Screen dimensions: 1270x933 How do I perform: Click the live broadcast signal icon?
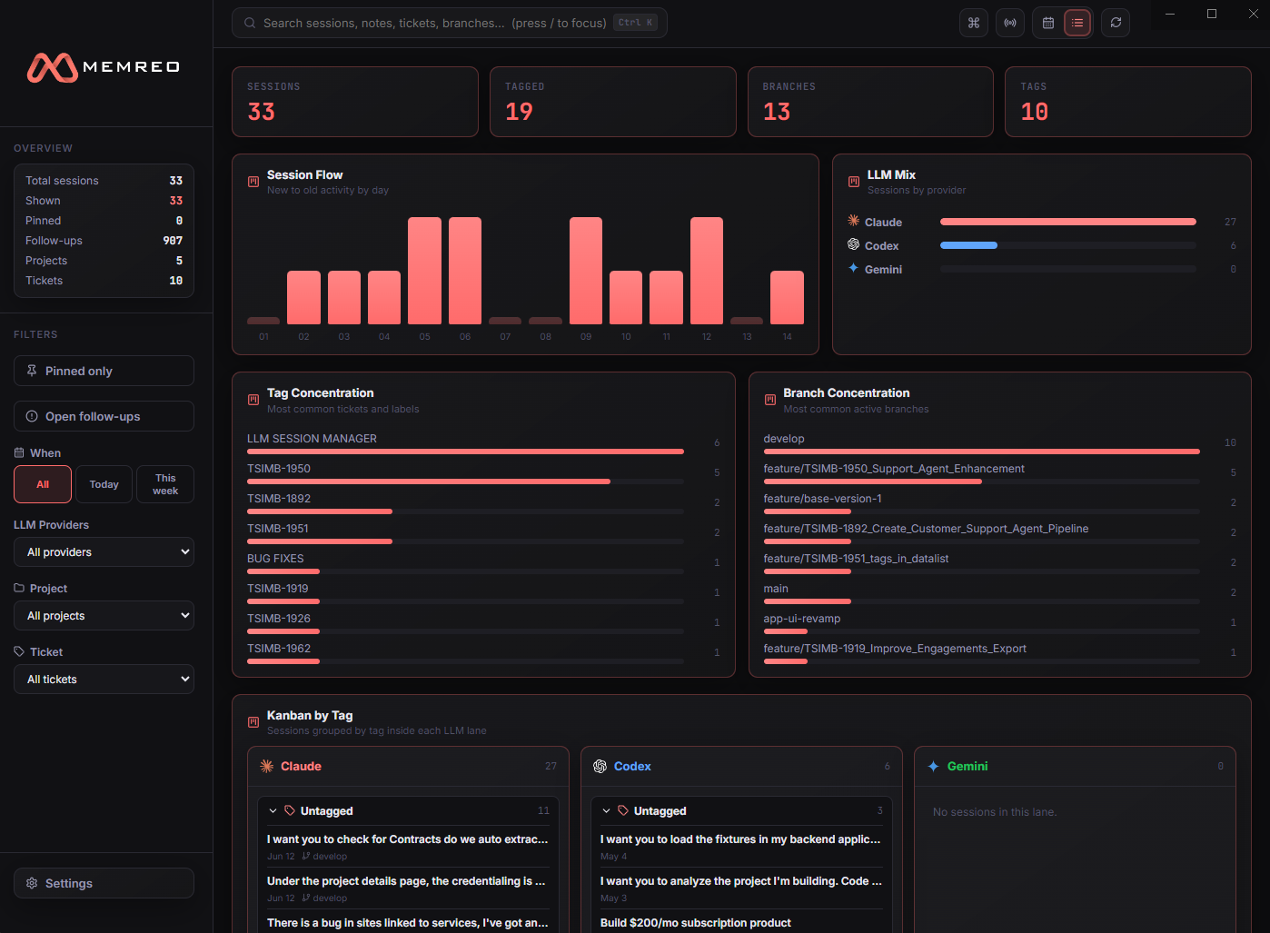point(1010,23)
